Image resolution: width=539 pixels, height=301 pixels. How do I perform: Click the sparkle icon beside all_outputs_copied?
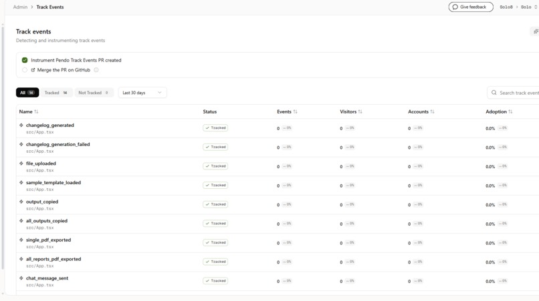coord(21,221)
